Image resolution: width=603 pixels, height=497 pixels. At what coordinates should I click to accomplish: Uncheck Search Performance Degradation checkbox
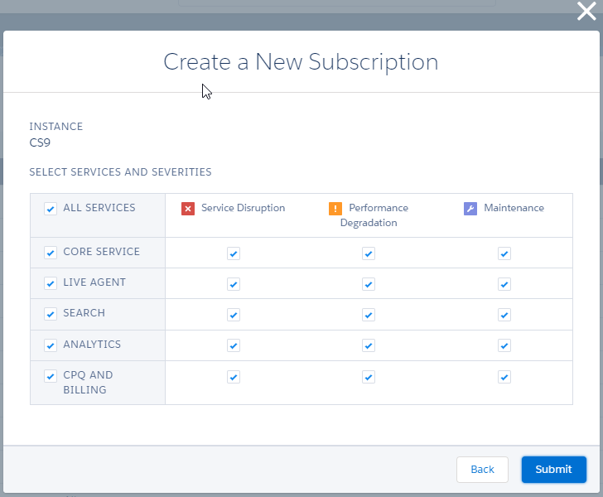369,315
